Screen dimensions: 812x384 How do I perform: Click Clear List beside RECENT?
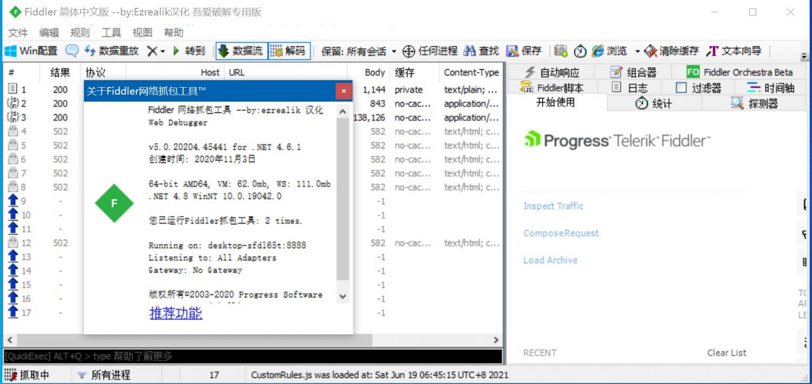pos(726,353)
